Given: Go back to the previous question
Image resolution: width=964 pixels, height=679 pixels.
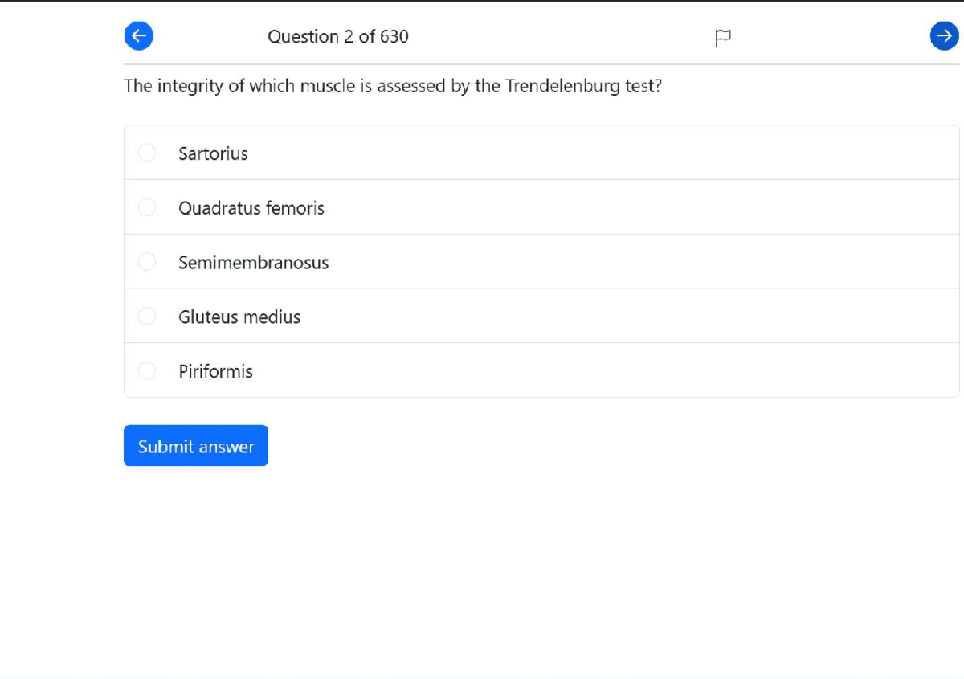Looking at the screenshot, I should pos(139,35).
